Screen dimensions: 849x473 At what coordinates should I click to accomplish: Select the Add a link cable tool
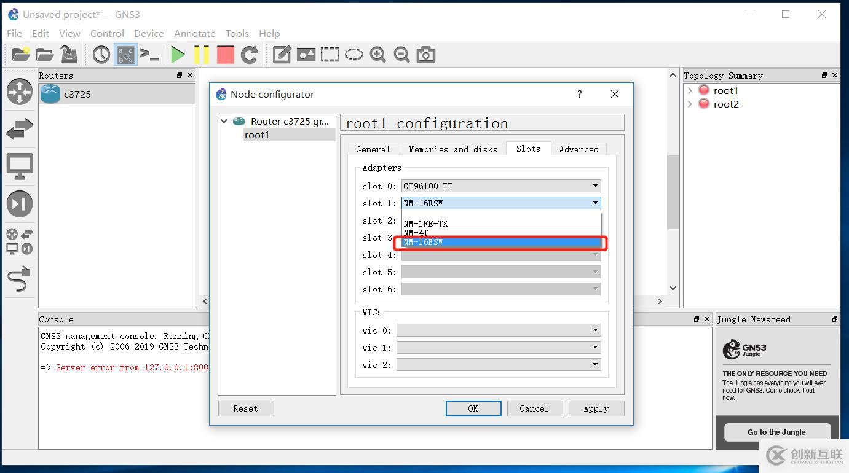(x=20, y=279)
